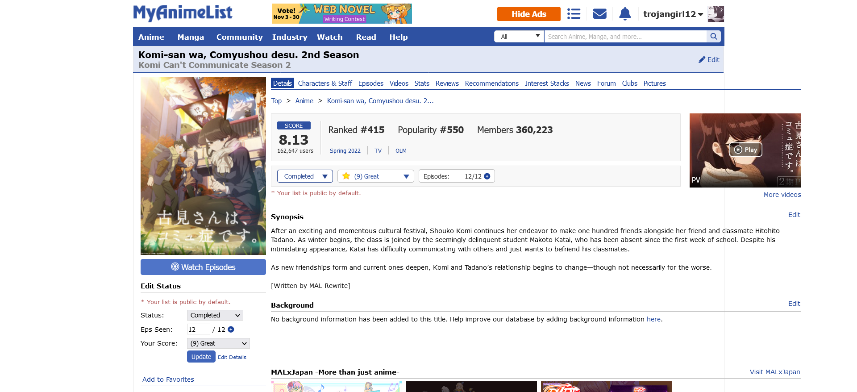Click the Update button
The height and width of the screenshot is (392, 857).
201,357
